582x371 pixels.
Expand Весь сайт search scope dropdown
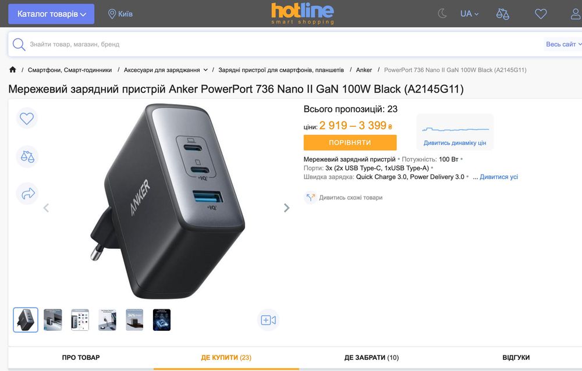563,44
